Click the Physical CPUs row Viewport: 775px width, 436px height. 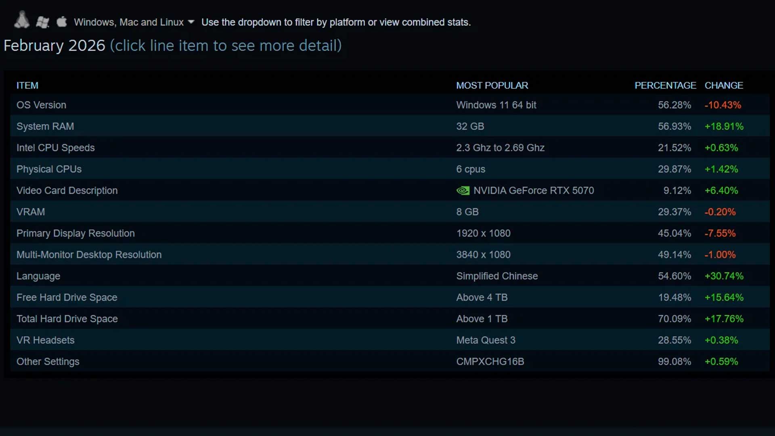click(x=161, y=169)
